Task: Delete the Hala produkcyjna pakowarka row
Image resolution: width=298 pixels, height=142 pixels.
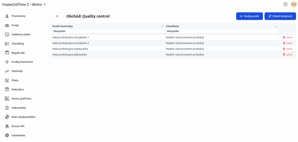Action: 287,54
